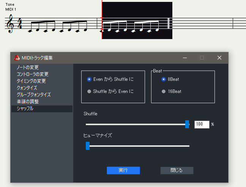The height and width of the screenshot is (187, 246).
Task: Click the MIDI track edit dialog app icon
Action: click(17, 58)
